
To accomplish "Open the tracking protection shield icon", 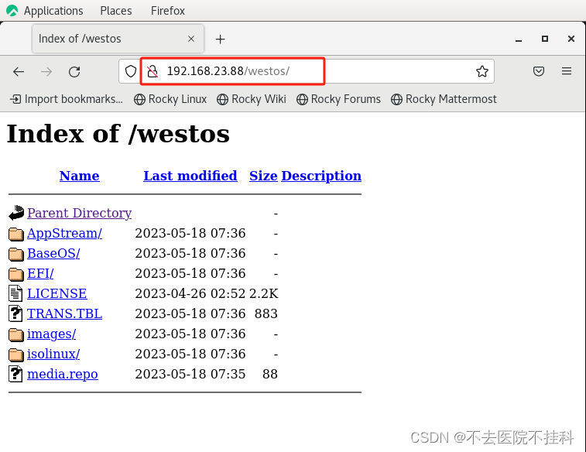I will 130,71.
